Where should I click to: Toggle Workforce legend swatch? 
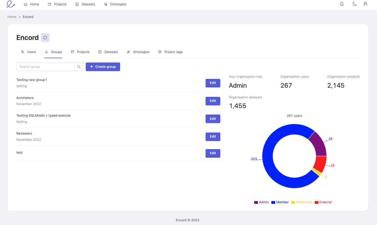(293, 202)
